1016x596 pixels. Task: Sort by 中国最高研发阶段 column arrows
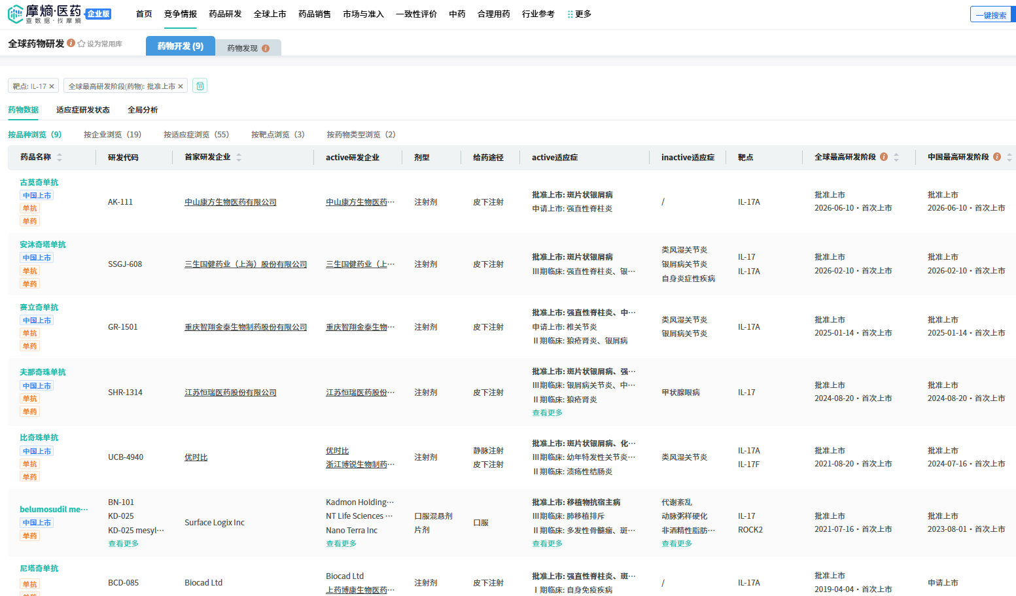[x=1009, y=157]
